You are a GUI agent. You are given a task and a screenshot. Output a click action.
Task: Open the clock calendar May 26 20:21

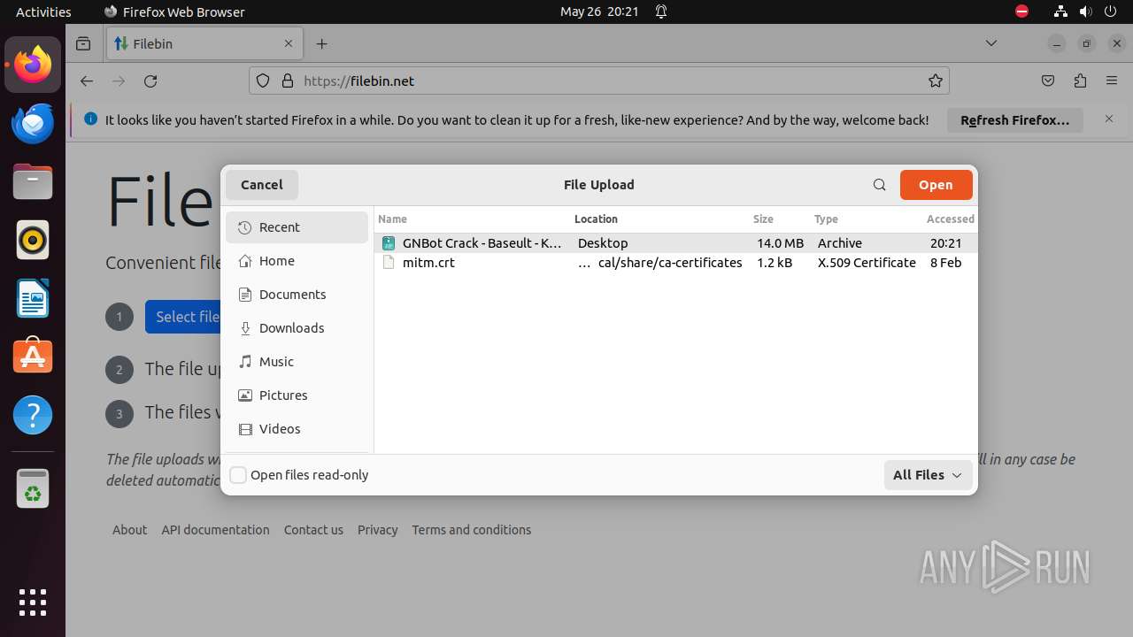(x=599, y=12)
